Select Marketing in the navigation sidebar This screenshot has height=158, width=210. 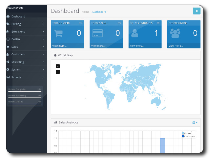[18, 62]
